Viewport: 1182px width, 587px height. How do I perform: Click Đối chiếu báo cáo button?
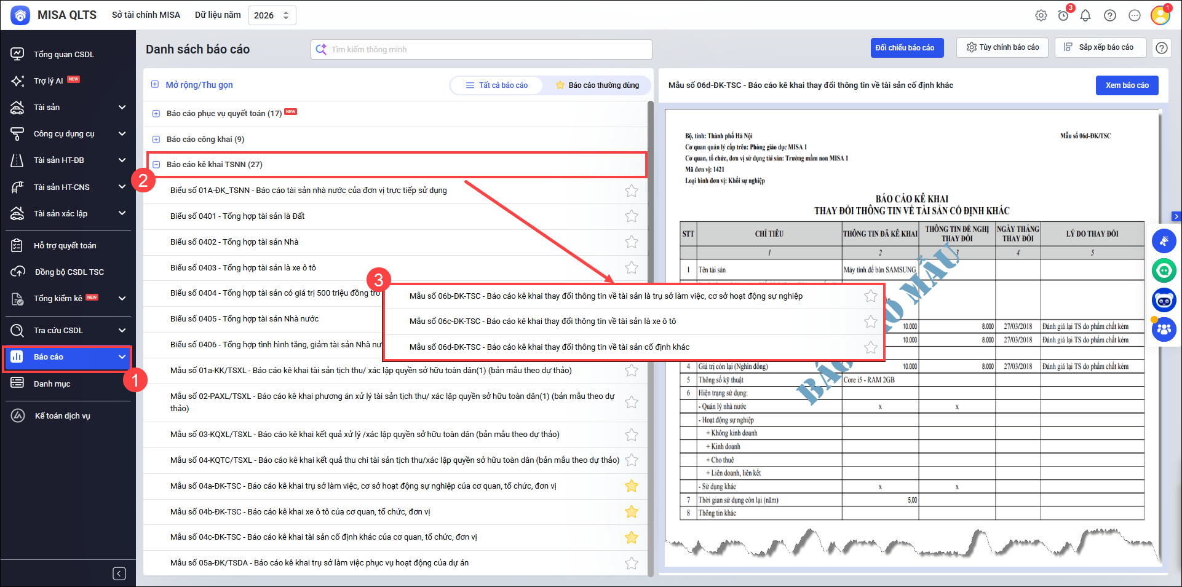click(906, 47)
